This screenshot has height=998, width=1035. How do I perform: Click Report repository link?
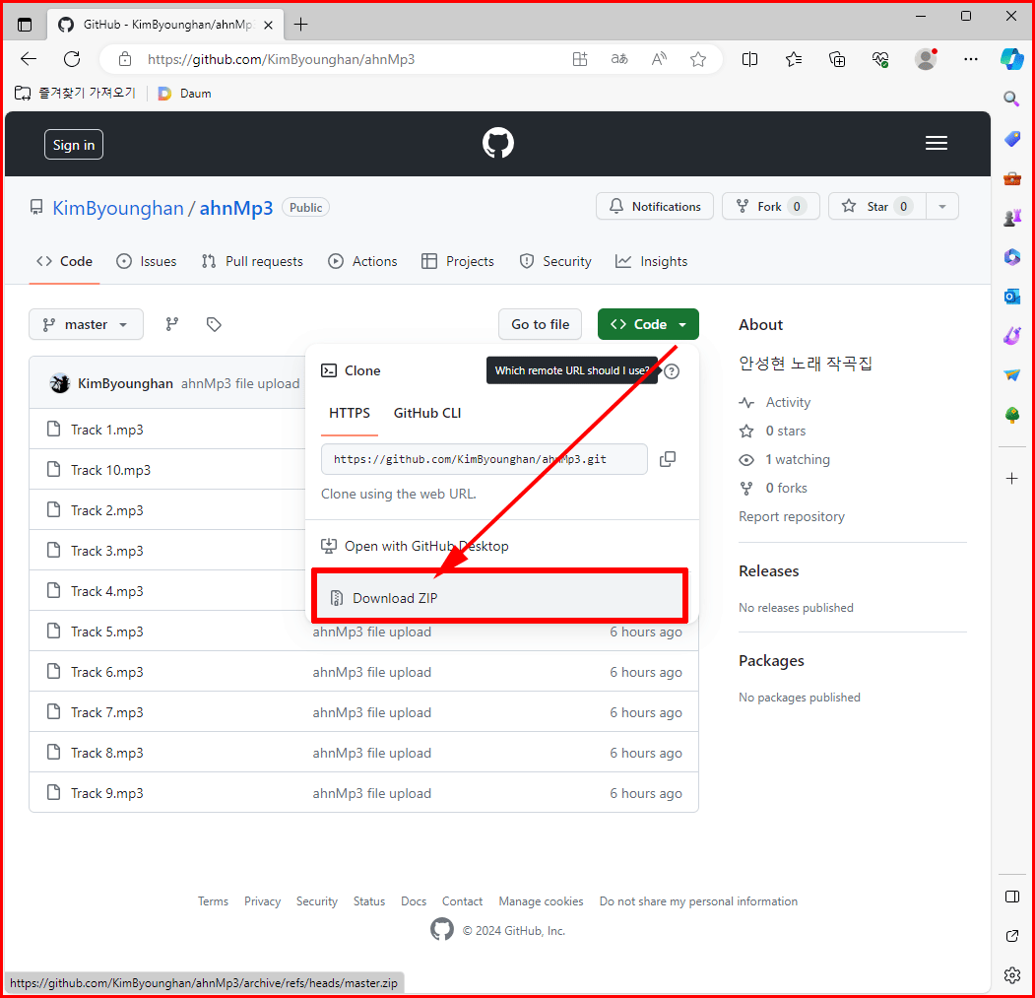point(792,516)
